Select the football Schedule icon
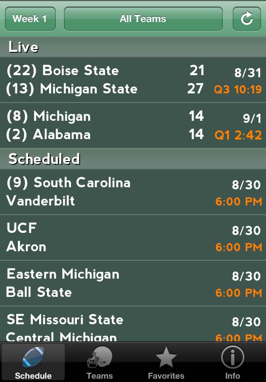The width and height of the screenshot is (266, 382). coord(33,357)
